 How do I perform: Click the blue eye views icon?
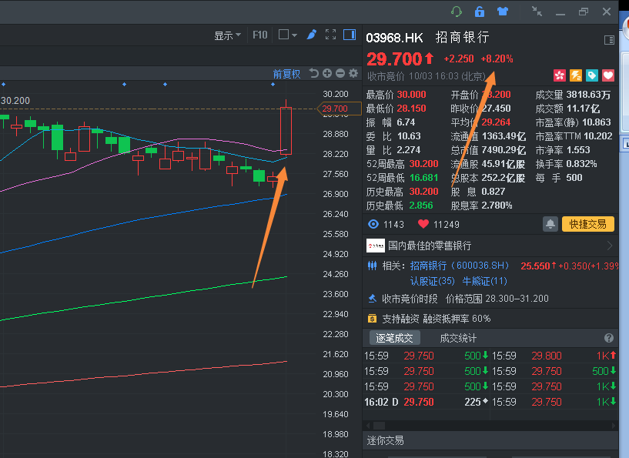click(x=373, y=224)
